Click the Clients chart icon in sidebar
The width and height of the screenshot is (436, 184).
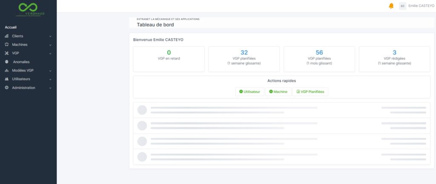pos(7,36)
